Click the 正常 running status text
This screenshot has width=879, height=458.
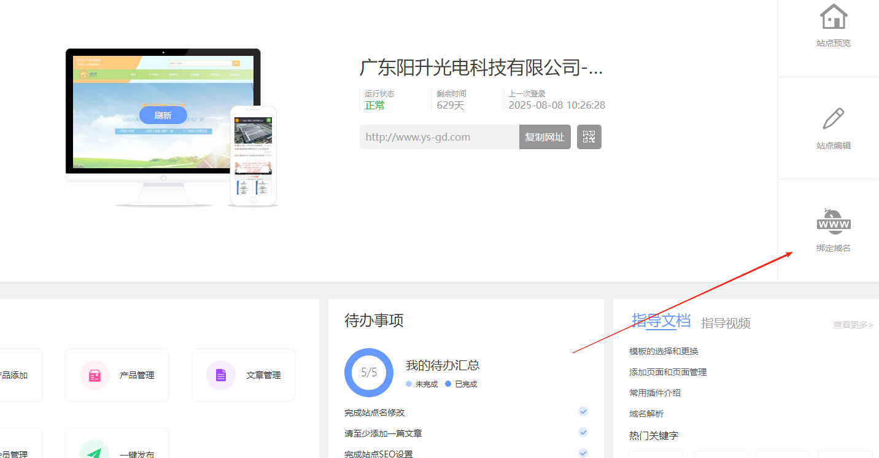(375, 105)
